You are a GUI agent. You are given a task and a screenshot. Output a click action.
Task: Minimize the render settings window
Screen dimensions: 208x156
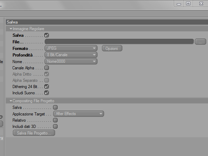pyautogui.click(x=179, y=4)
